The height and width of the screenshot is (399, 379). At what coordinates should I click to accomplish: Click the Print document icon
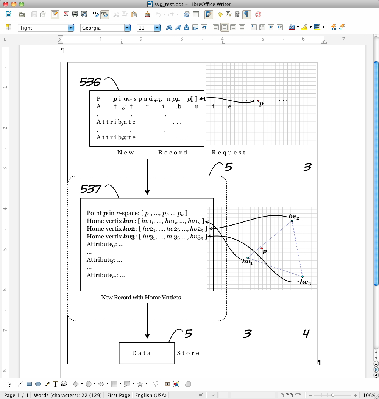[x=75, y=15]
